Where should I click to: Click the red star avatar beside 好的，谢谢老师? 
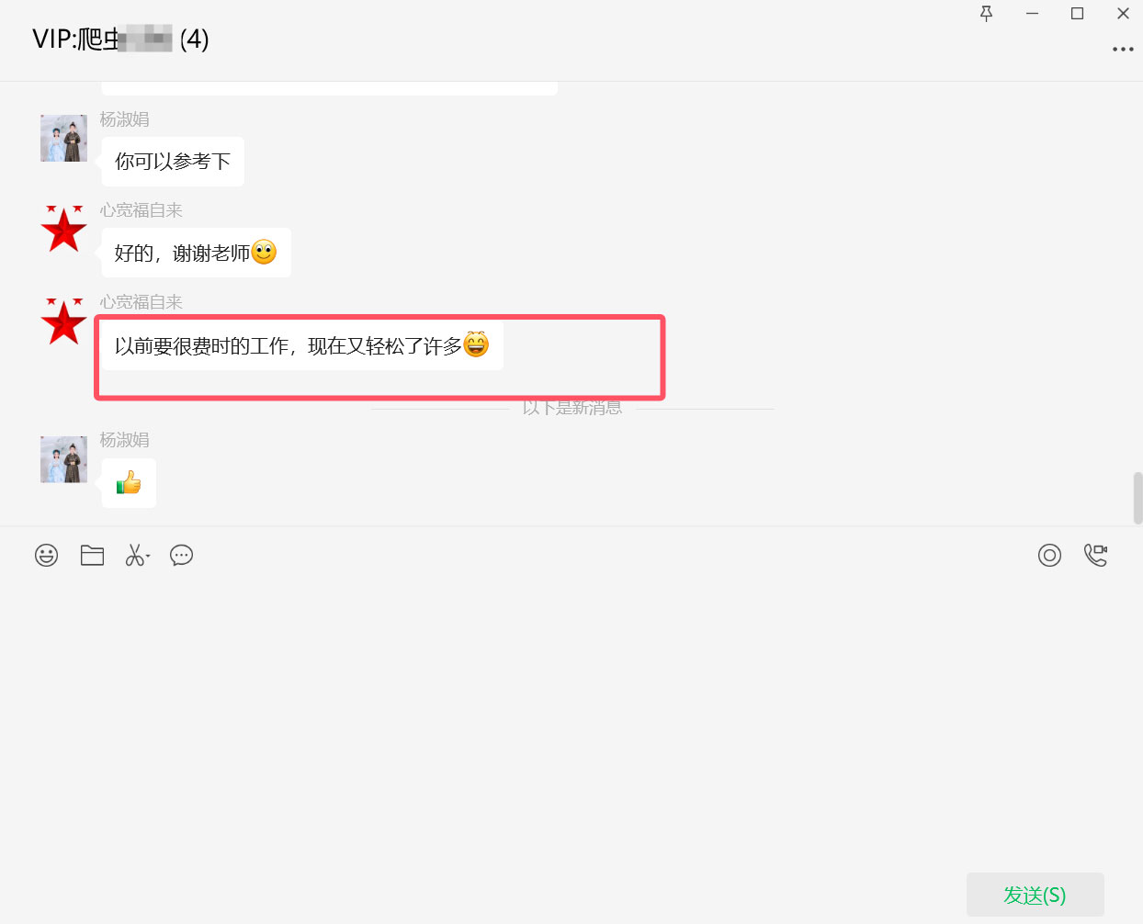coord(63,229)
